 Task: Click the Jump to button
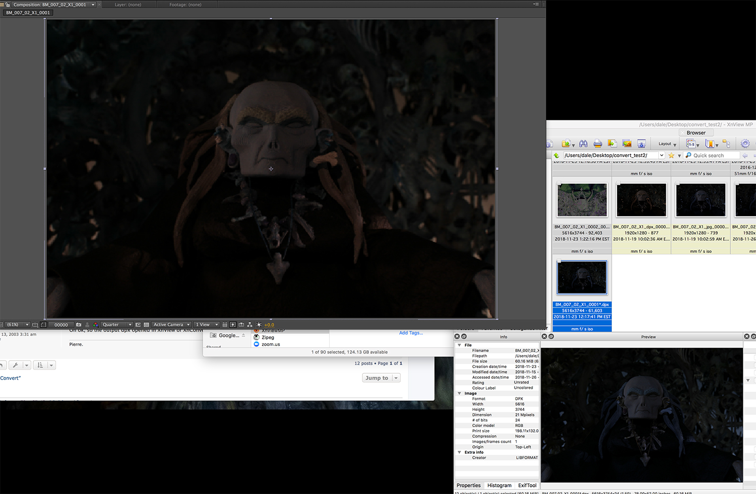pos(377,378)
